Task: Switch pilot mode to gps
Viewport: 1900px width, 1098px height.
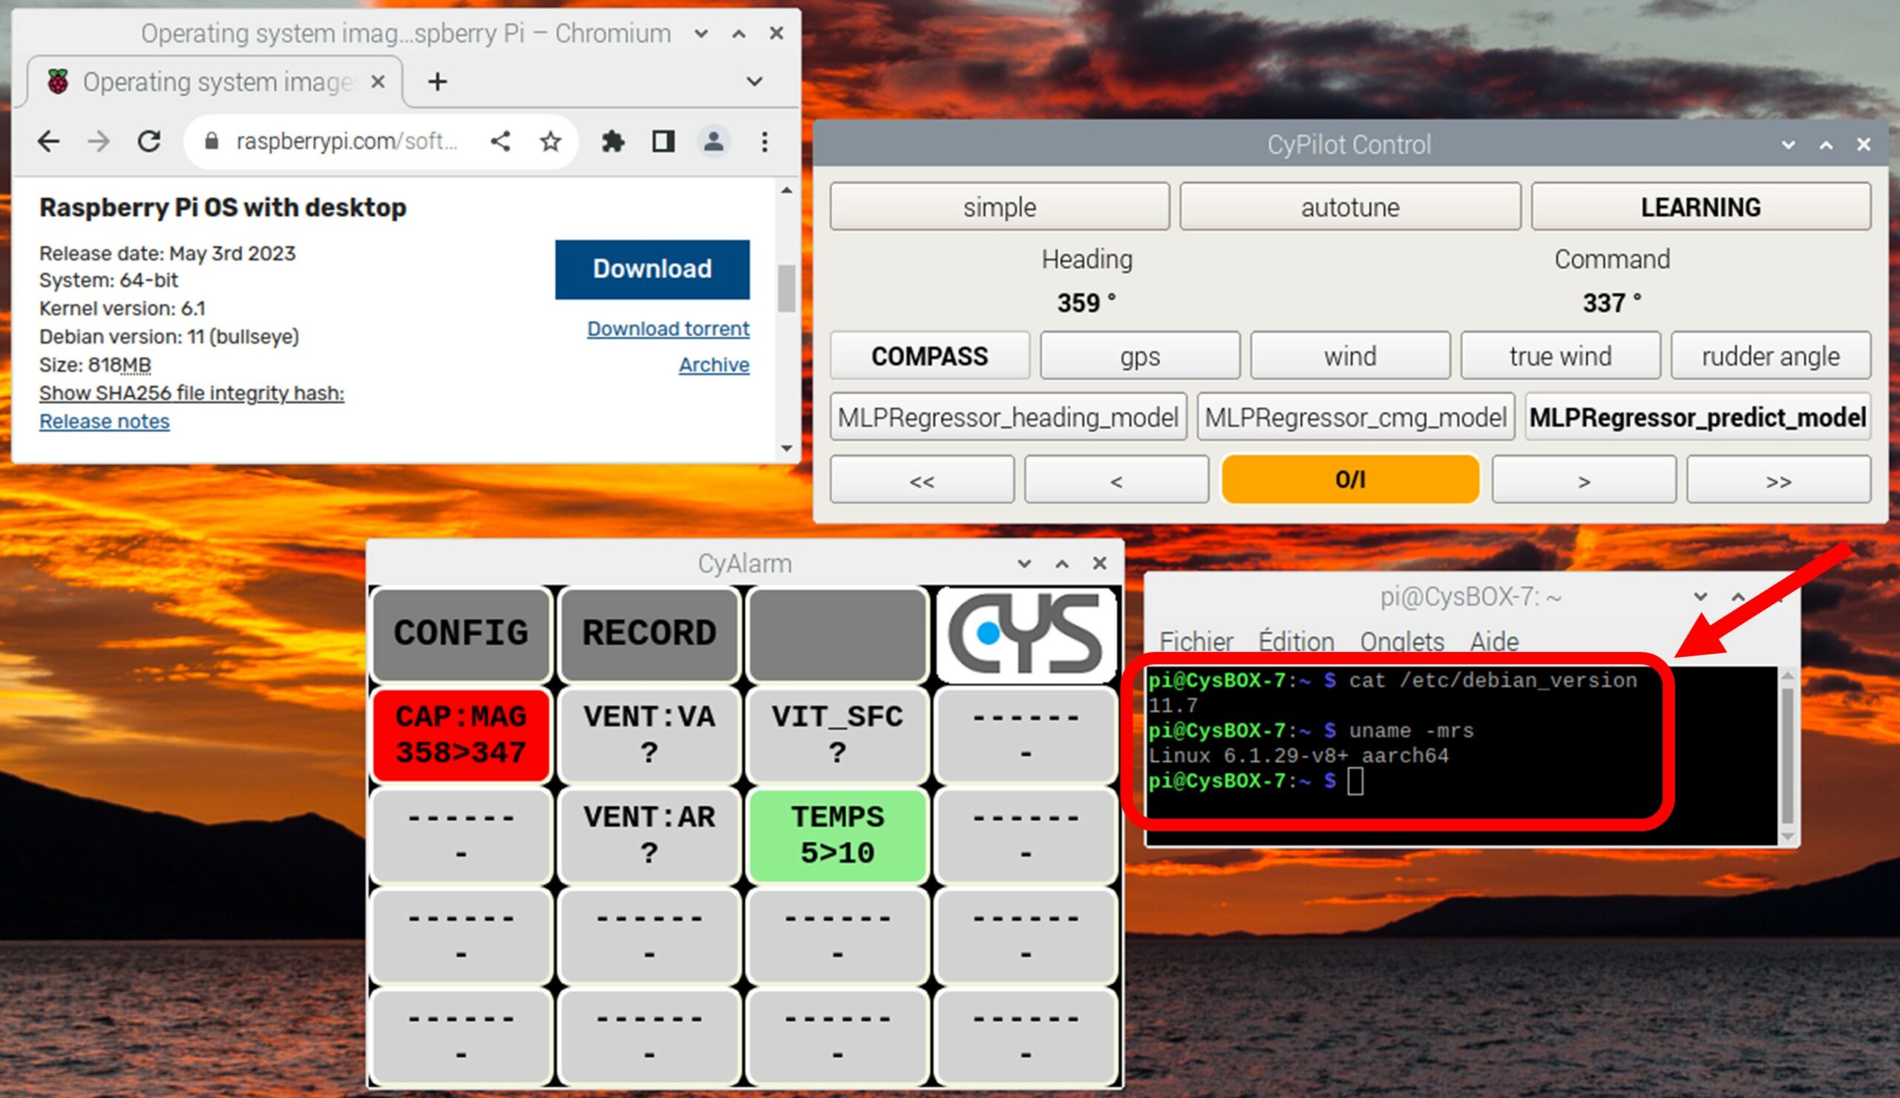Action: pyautogui.click(x=1139, y=355)
